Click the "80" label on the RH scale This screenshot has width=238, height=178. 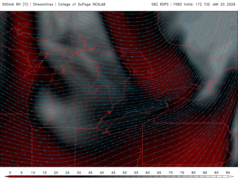coord(194,173)
